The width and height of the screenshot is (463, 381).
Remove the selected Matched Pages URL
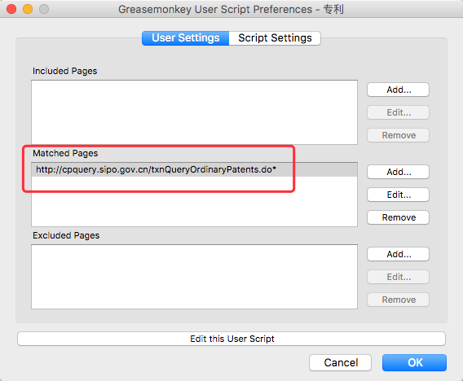tap(398, 217)
